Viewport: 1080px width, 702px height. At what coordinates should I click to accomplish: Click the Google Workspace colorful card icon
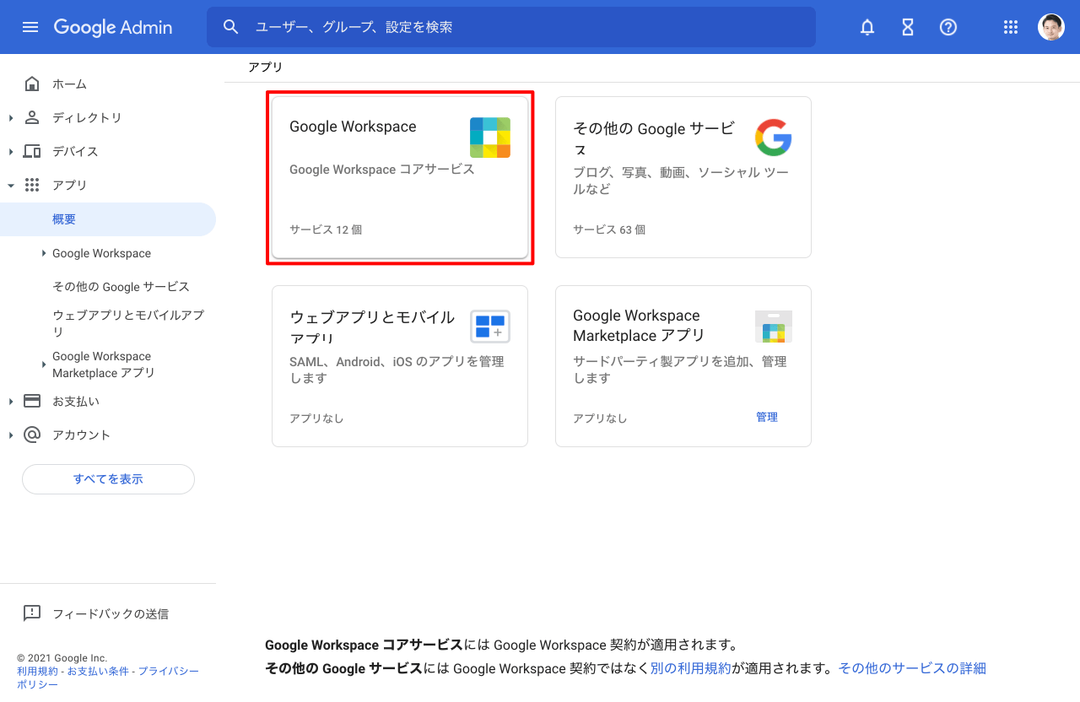point(490,138)
